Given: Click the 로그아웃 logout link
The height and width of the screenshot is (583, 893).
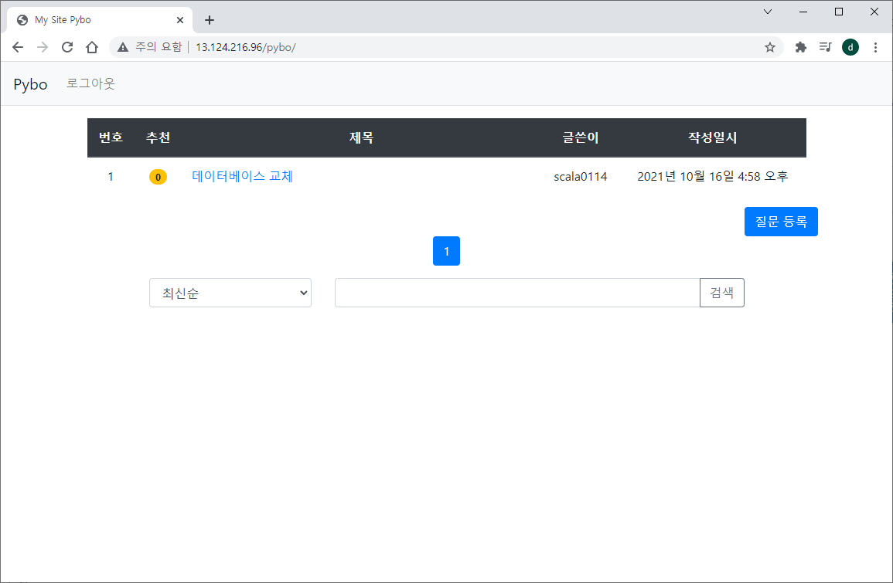Looking at the screenshot, I should (x=90, y=83).
